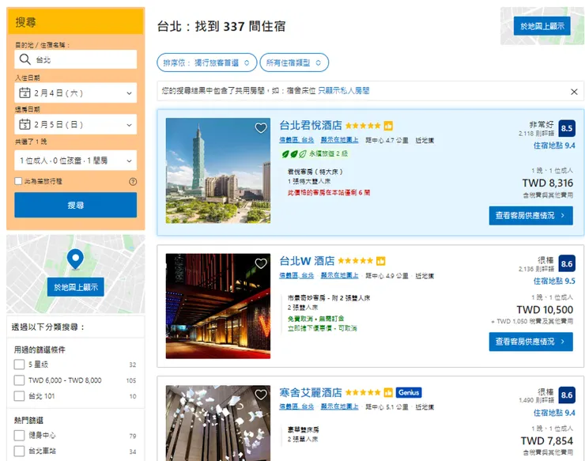
Task: Open the check-in date dropdown 2月4日
Action: 75,93
